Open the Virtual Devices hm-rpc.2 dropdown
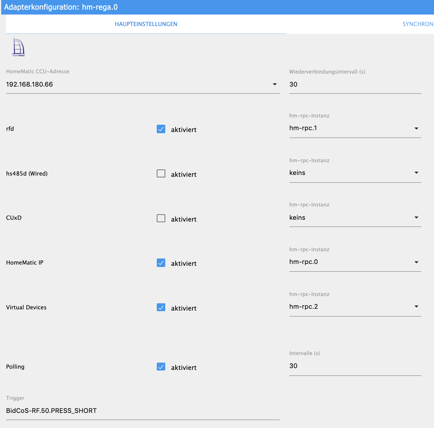This screenshot has width=434, height=428. coord(355,307)
